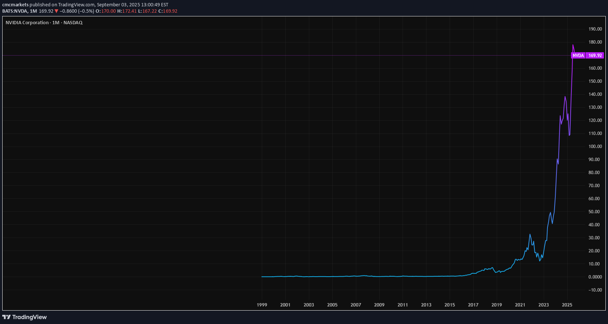Click the 2021 year label on time axis
The image size is (608, 324).
coord(520,305)
